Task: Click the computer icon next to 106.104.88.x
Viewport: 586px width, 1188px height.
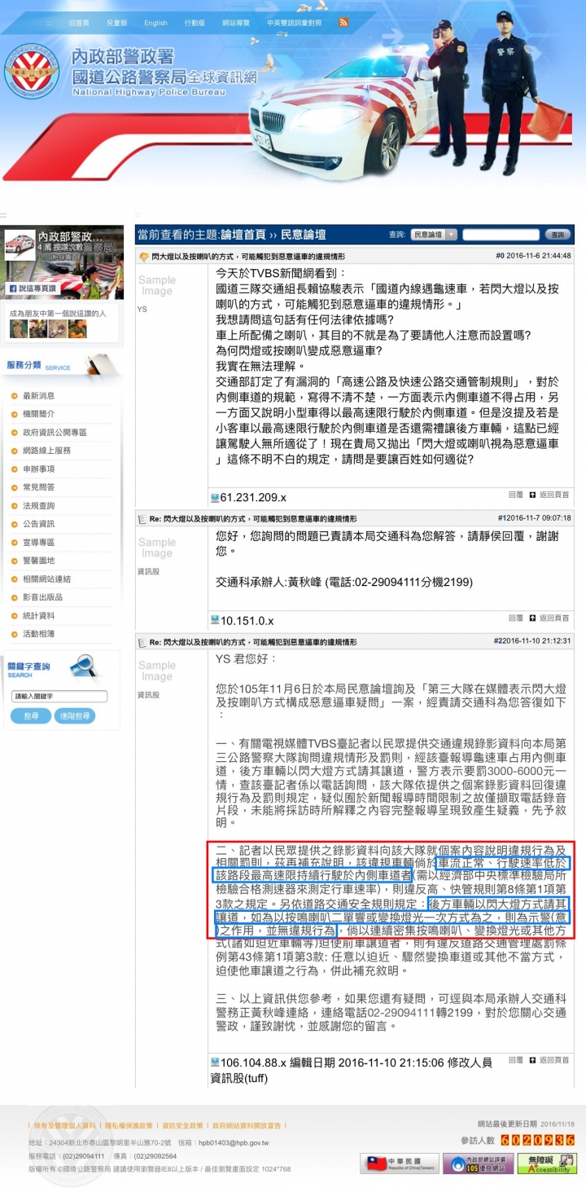Action: click(215, 1062)
